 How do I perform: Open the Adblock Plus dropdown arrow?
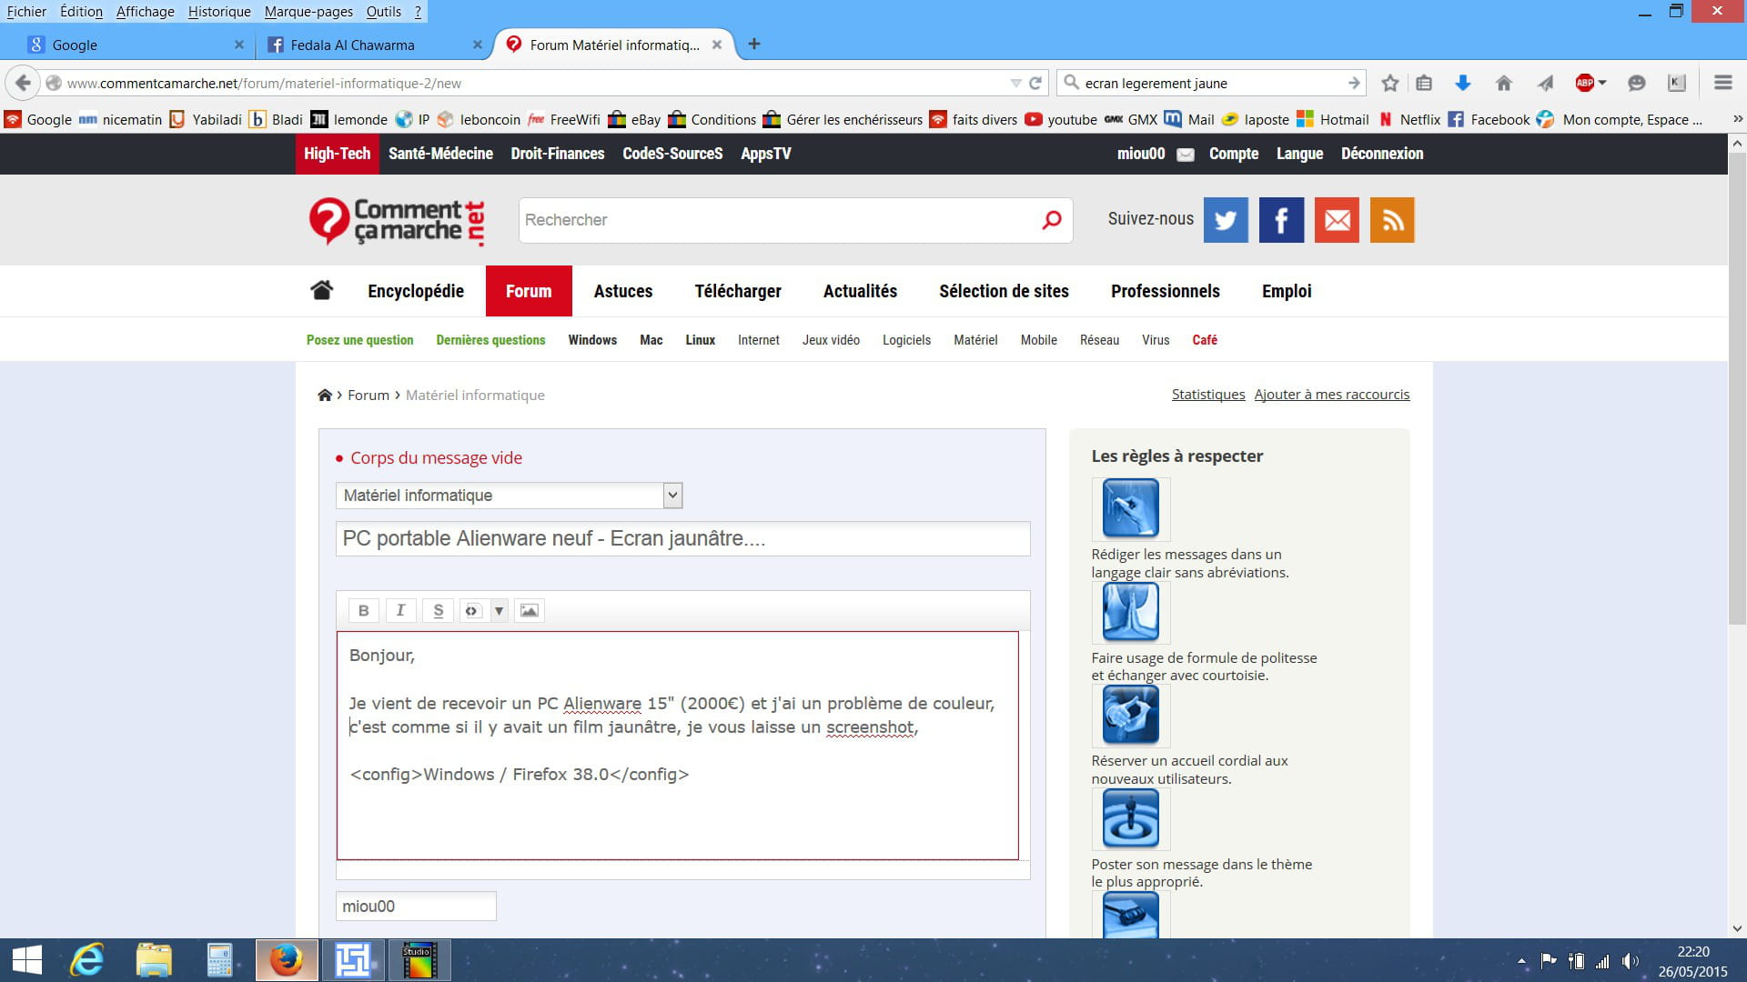(1602, 83)
